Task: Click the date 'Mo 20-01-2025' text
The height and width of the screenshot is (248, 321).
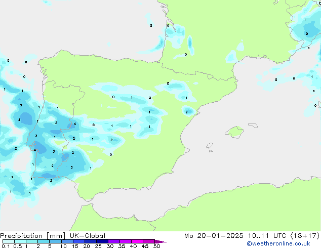Action: pyautogui.click(x=214, y=236)
